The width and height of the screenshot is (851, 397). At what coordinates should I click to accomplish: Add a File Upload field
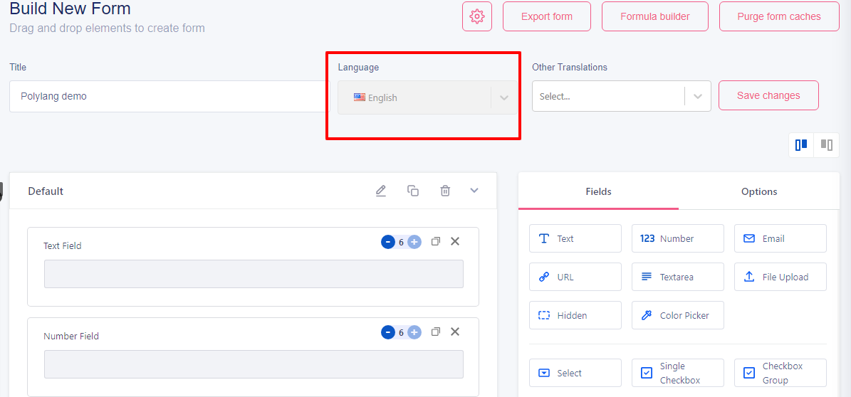tap(780, 277)
